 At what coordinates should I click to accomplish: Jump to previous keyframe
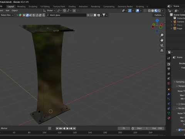pyautogui.click(x=61, y=128)
